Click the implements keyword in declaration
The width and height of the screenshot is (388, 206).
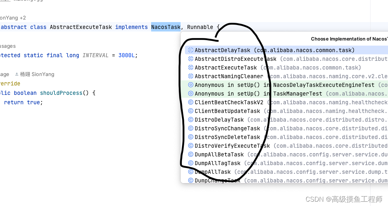tap(132, 27)
